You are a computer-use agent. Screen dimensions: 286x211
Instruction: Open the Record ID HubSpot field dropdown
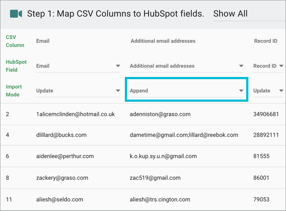tap(268, 66)
